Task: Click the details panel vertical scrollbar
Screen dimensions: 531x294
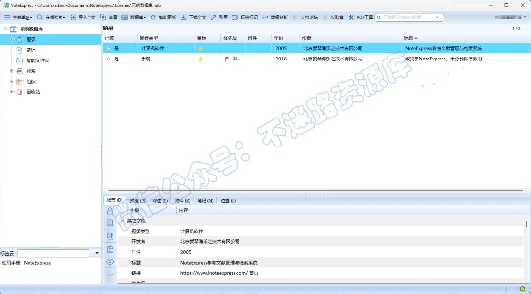Action: [526, 224]
